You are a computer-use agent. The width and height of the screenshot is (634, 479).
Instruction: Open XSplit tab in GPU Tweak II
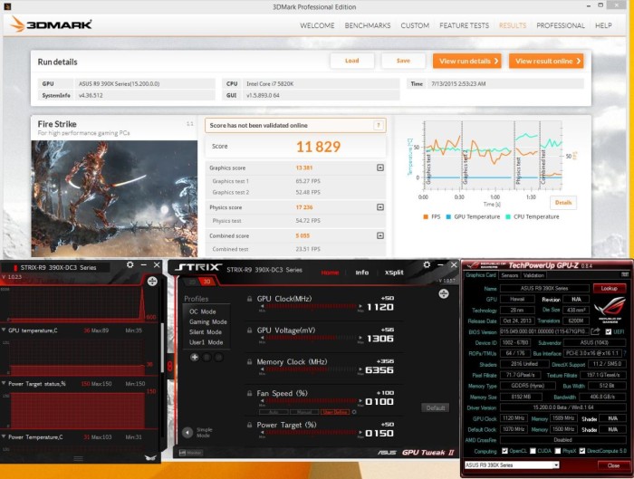[x=394, y=273]
